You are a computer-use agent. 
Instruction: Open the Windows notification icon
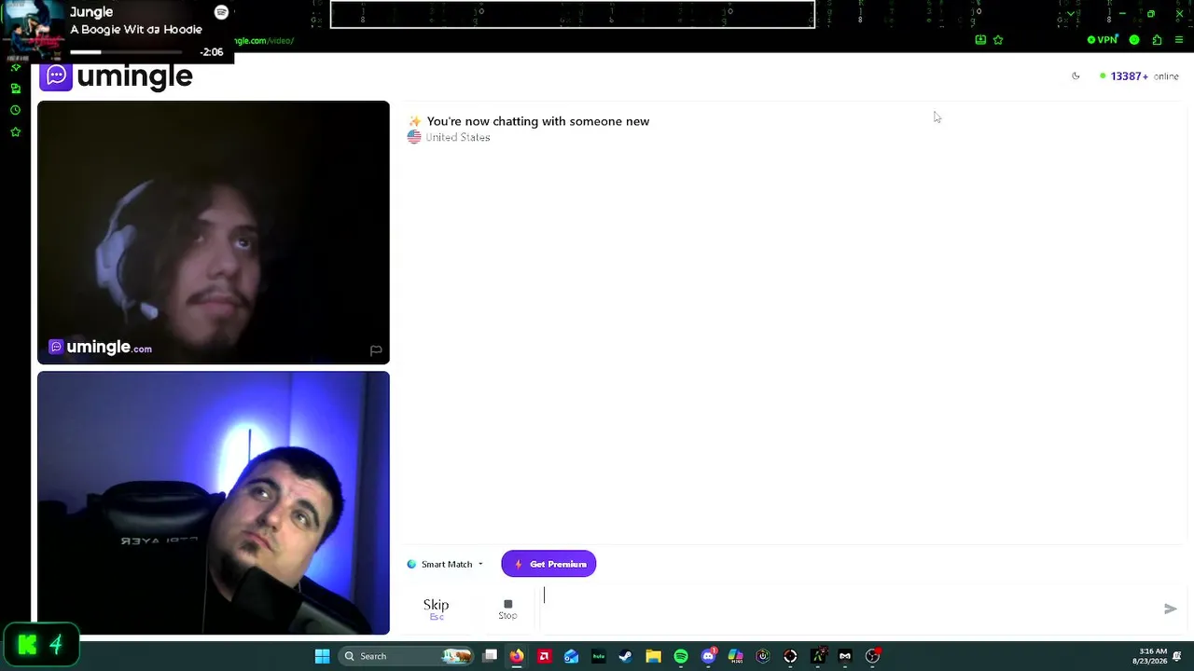click(x=1178, y=656)
